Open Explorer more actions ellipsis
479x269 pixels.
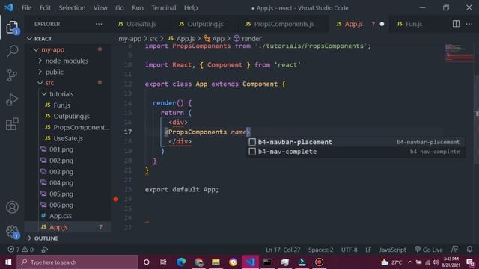99,24
